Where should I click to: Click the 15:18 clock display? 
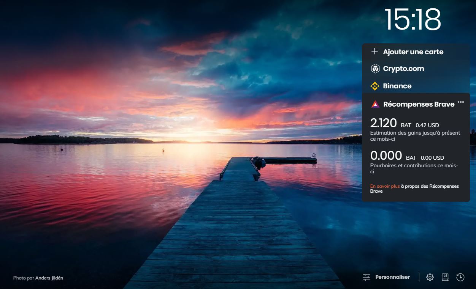[x=413, y=20]
